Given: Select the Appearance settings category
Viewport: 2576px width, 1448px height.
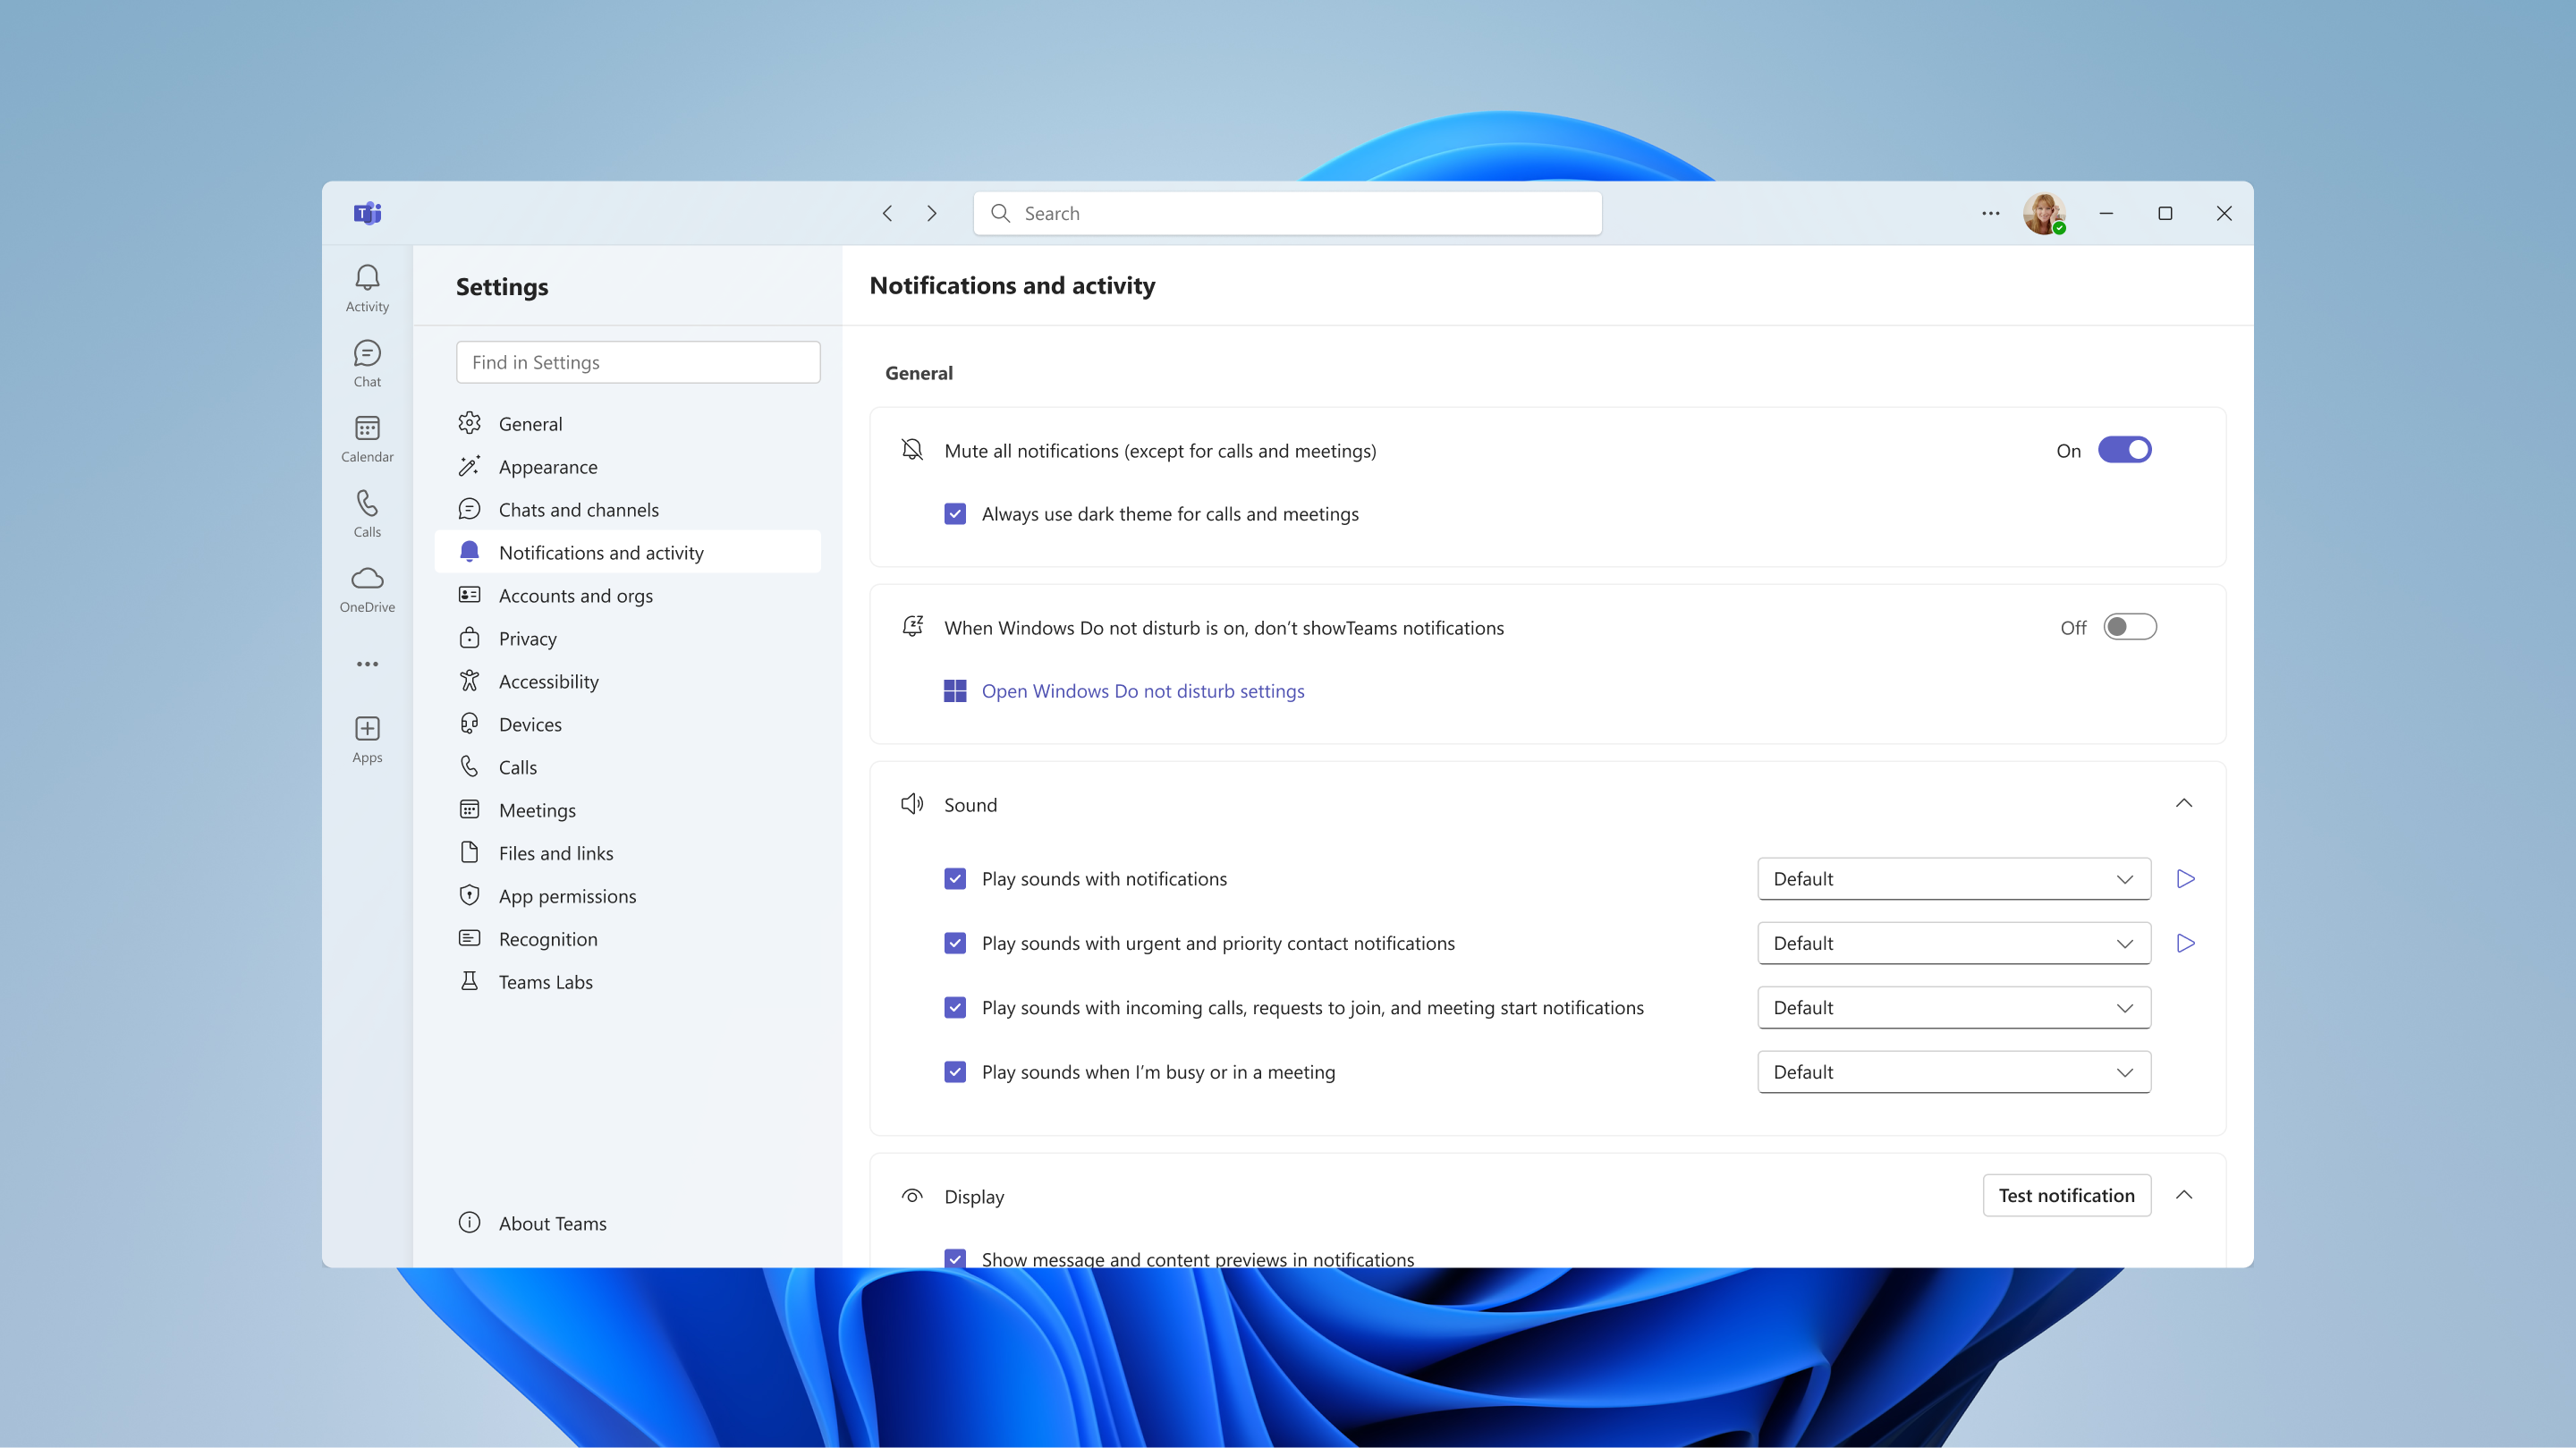Looking at the screenshot, I should click(x=549, y=466).
